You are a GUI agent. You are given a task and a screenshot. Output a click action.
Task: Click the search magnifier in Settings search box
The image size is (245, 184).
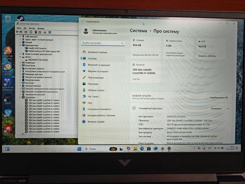point(122,43)
